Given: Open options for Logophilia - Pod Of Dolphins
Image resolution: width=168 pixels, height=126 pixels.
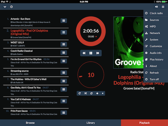Looking at the screenshot, I should click(64, 32).
